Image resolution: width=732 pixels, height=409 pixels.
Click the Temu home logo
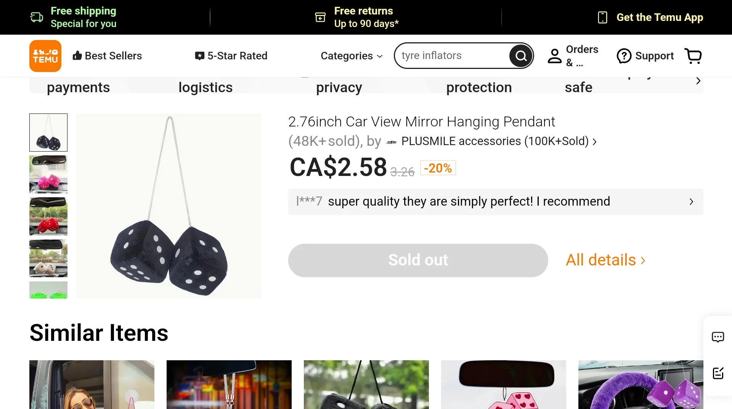[x=45, y=56]
